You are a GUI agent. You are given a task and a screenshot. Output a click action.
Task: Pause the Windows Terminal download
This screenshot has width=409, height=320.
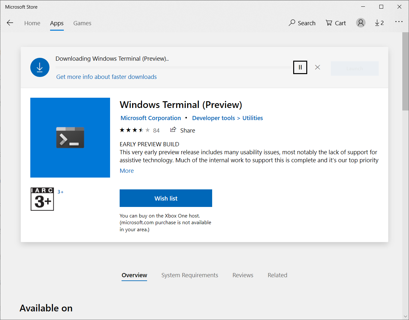[x=300, y=67]
